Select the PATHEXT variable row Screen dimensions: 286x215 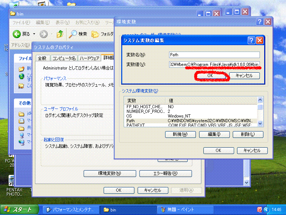[191, 125]
